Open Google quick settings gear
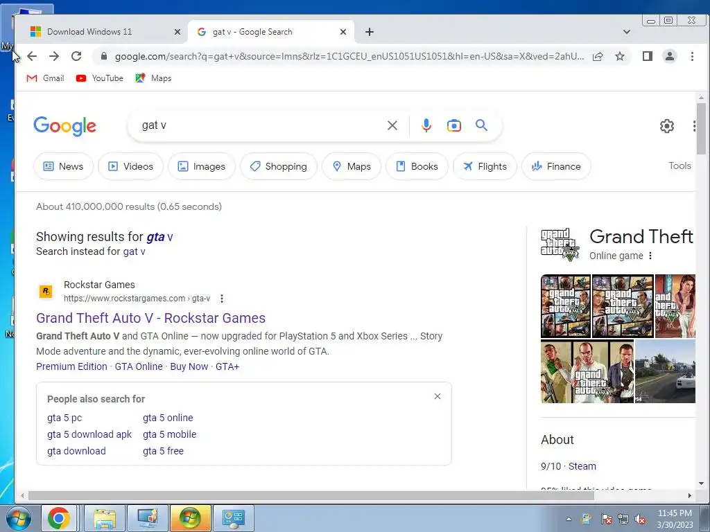The image size is (710, 532). [666, 126]
